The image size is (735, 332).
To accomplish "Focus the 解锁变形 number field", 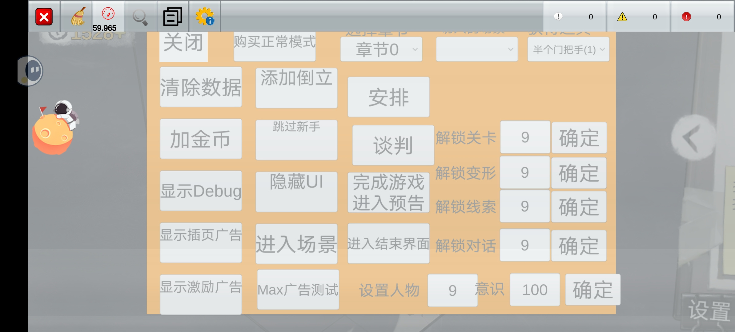I will pyautogui.click(x=525, y=172).
